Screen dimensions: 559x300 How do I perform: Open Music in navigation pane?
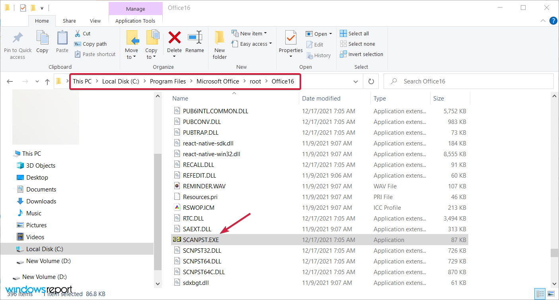(x=34, y=213)
